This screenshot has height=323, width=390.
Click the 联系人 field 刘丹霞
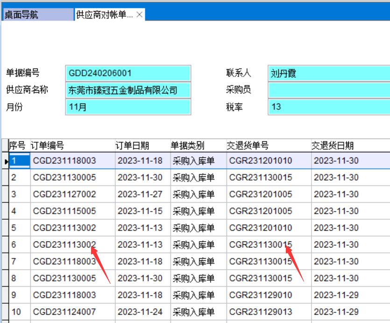(329, 73)
